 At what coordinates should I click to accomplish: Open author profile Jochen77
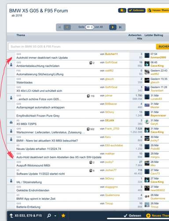(111, 170)
